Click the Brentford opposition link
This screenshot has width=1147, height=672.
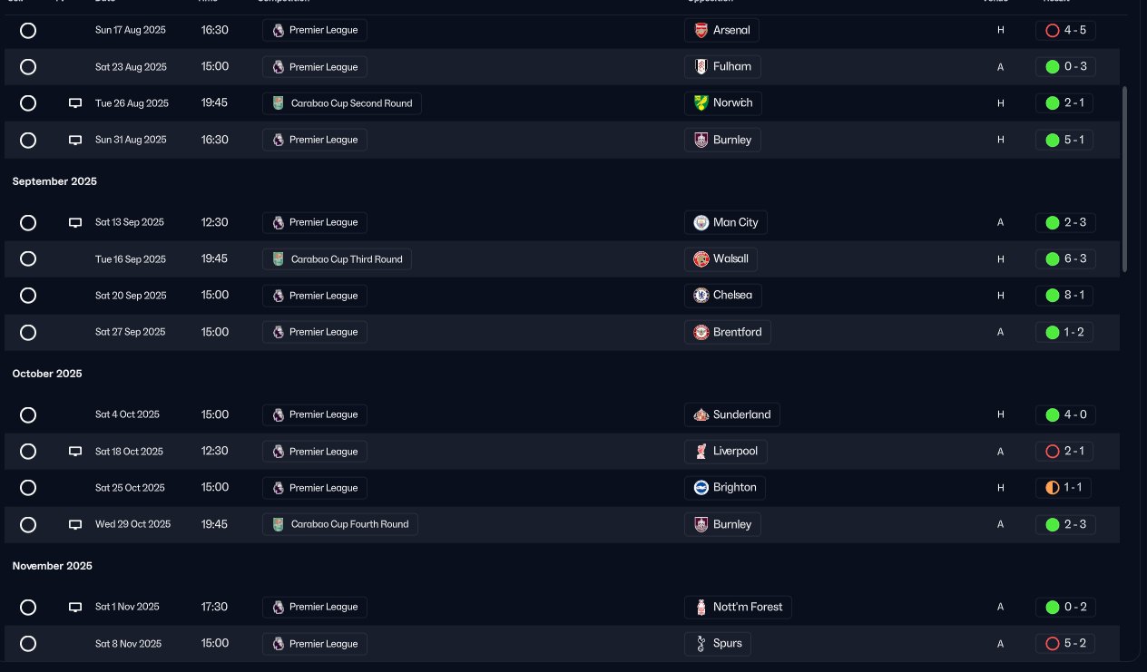click(x=727, y=332)
